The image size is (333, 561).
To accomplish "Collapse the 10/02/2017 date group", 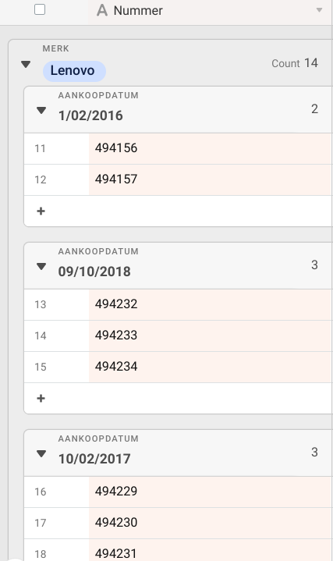I will (x=41, y=453).
